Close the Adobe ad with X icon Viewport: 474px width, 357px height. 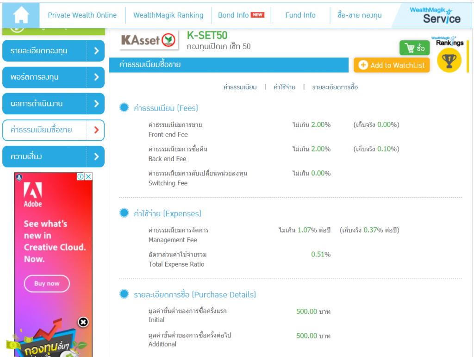tap(88, 176)
